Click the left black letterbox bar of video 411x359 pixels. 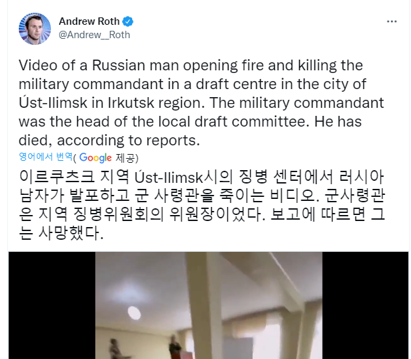pos(52,305)
